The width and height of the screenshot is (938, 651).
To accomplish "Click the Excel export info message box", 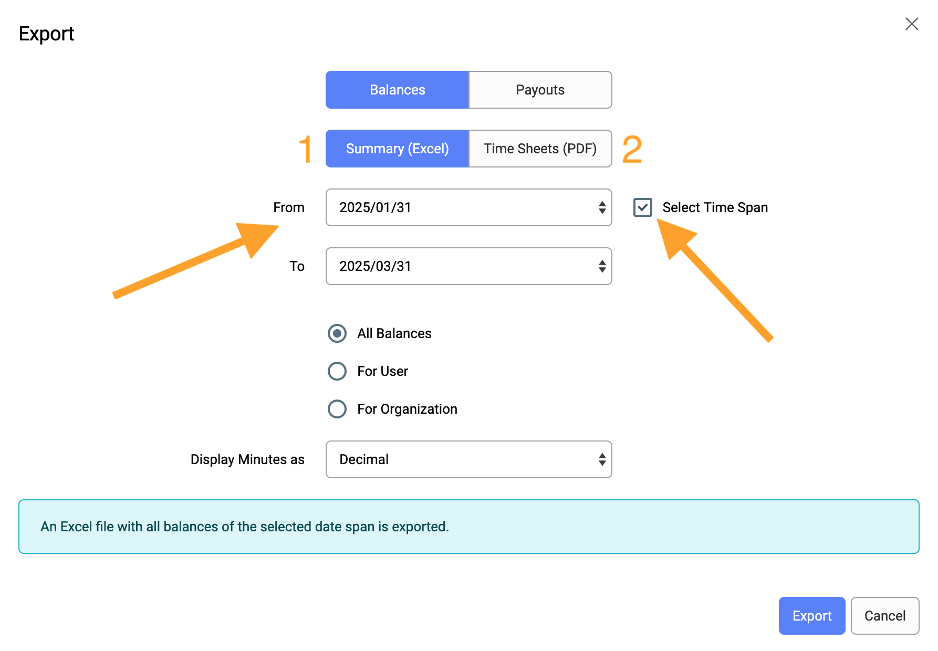I will (x=468, y=527).
